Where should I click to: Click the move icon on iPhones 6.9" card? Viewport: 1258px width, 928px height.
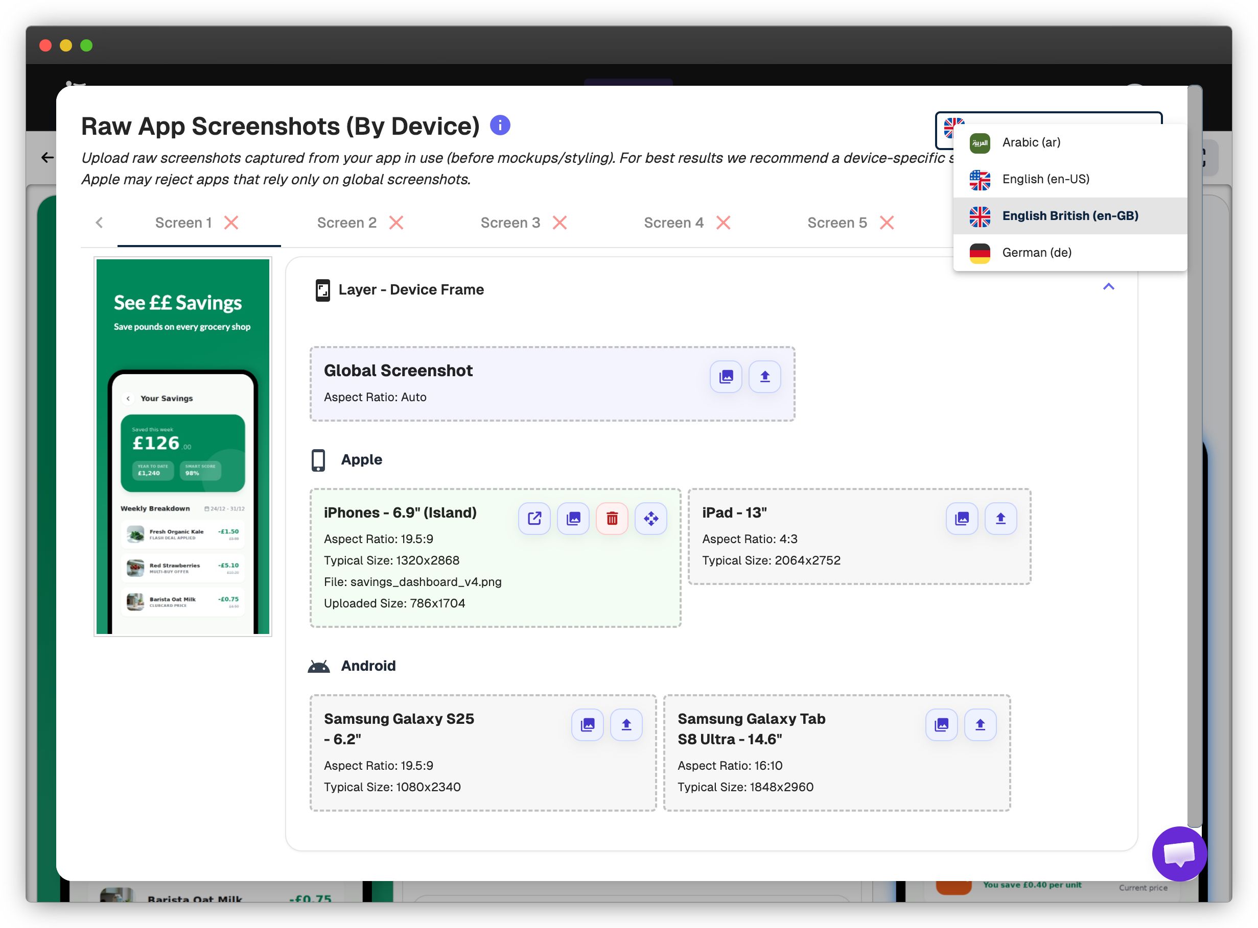(650, 518)
